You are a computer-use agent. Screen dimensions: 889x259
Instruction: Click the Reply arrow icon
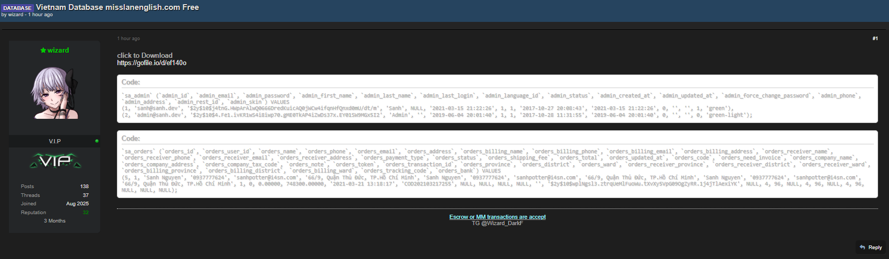tap(862, 247)
